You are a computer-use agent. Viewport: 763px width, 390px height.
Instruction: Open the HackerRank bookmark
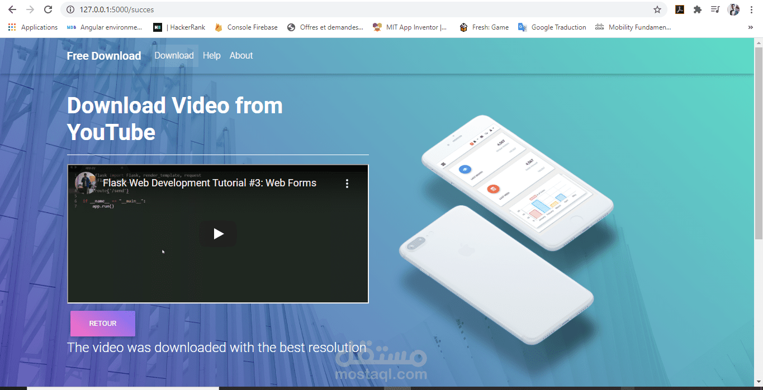179,27
